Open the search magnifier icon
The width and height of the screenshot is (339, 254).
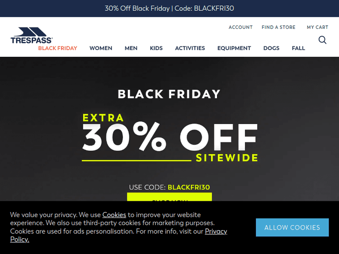click(x=322, y=40)
